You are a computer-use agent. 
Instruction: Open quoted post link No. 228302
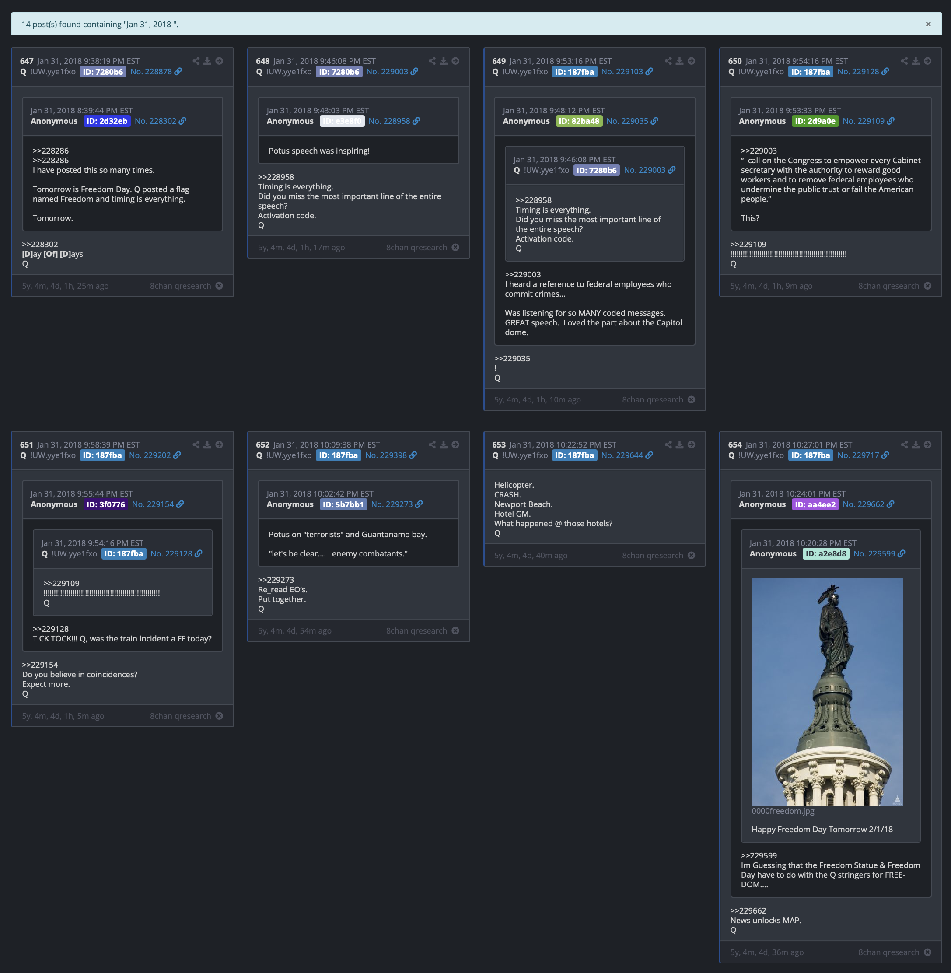[x=161, y=121]
